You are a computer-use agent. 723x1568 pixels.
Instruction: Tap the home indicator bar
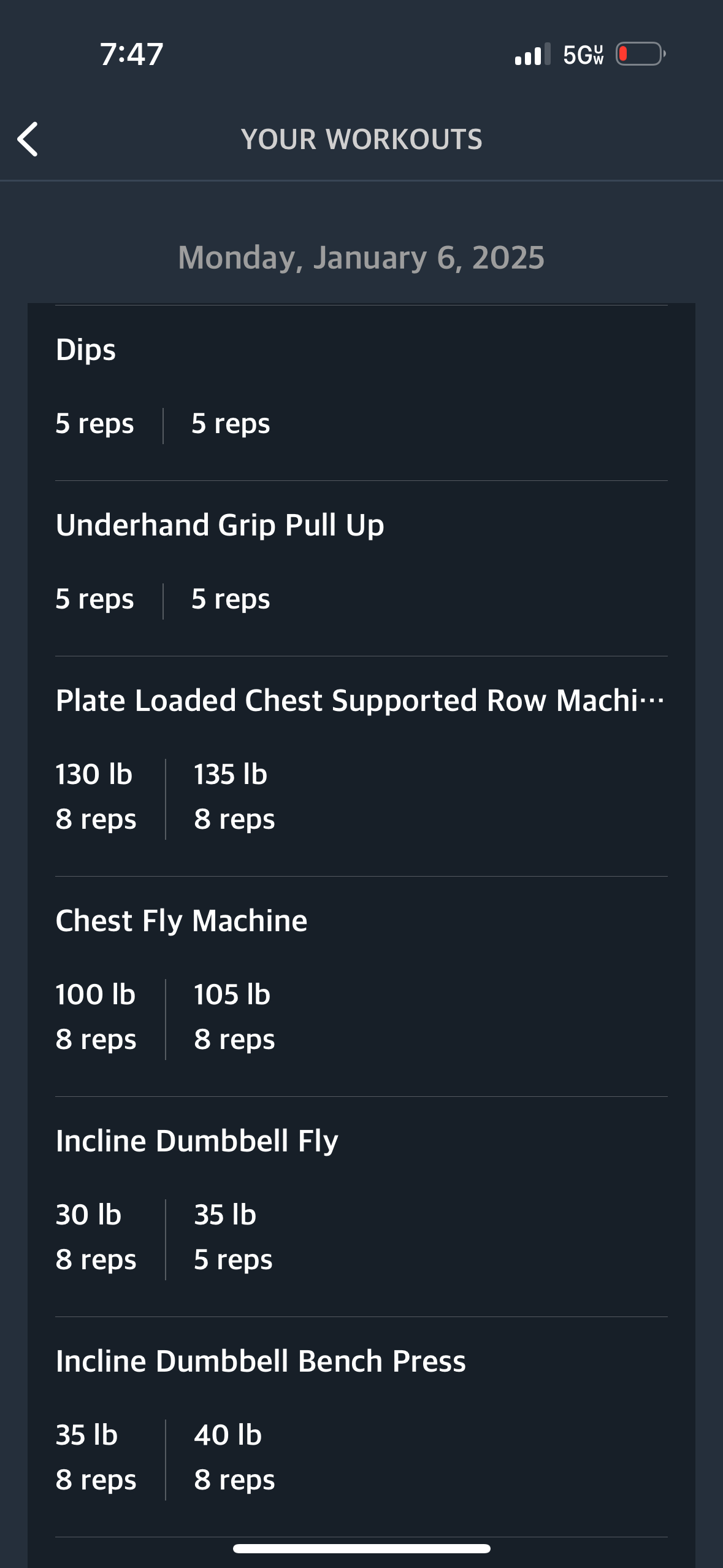[361, 1548]
